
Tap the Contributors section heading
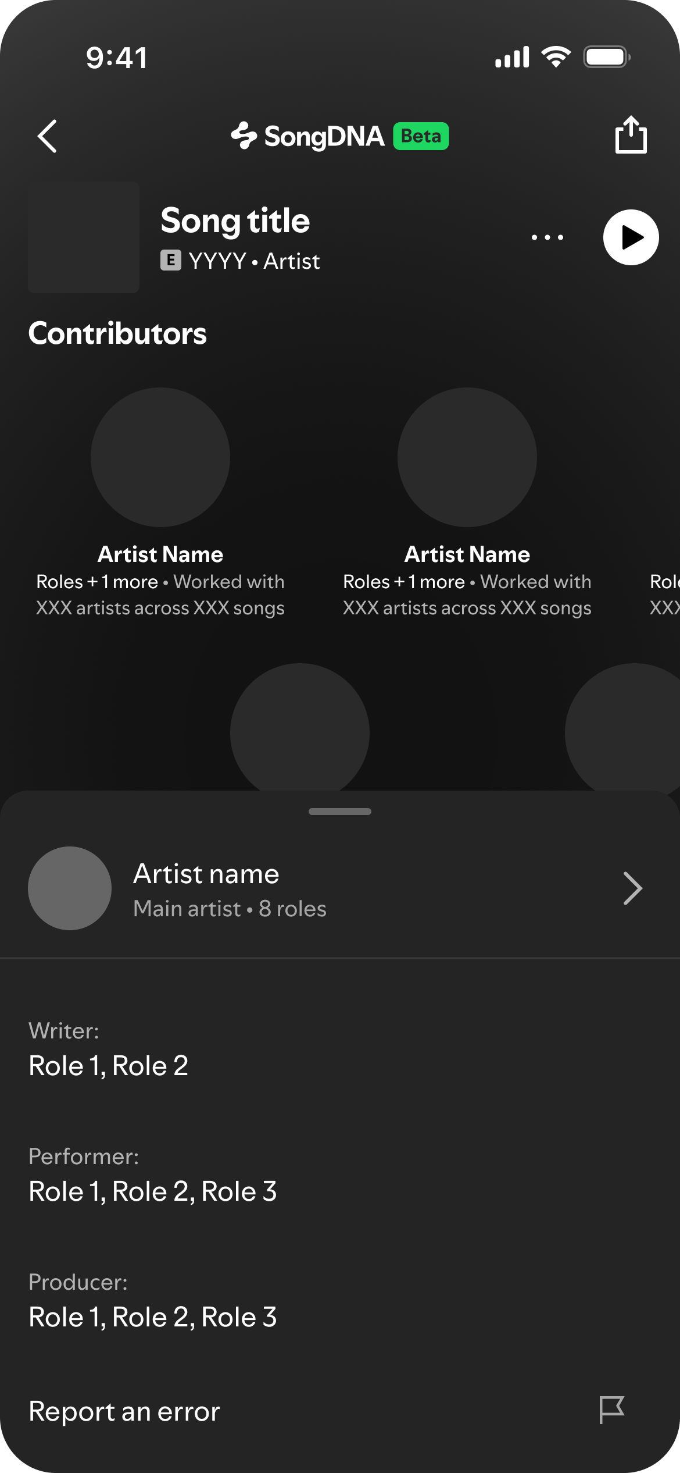tap(117, 334)
